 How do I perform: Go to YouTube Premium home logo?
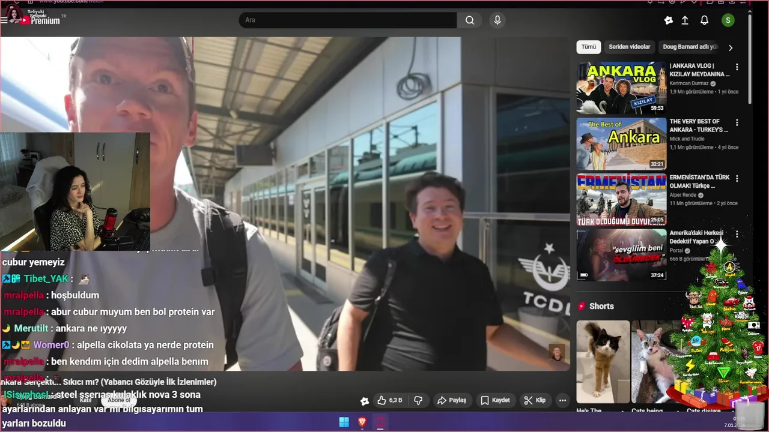point(40,20)
